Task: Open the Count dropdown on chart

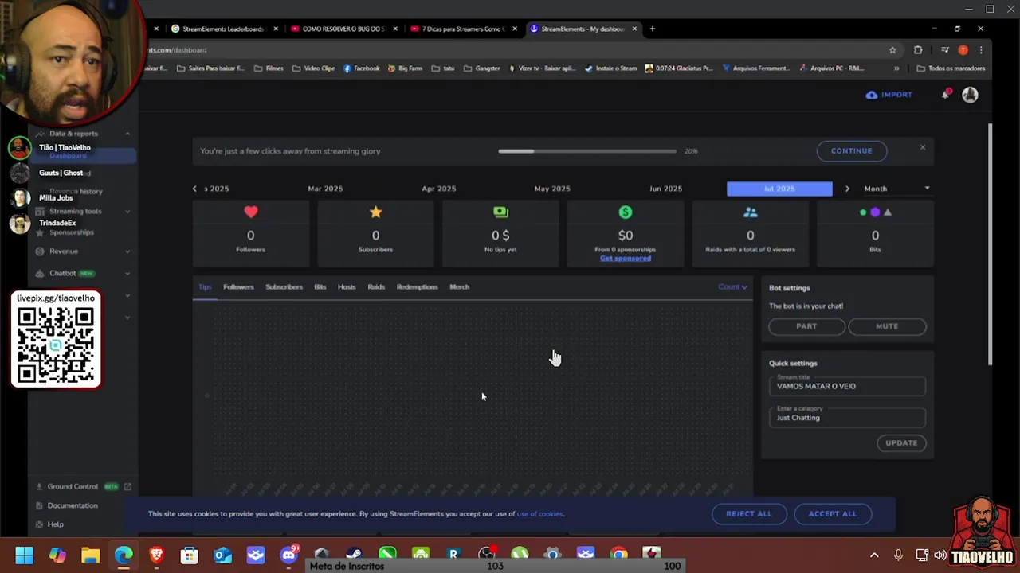Action: pyautogui.click(x=732, y=286)
